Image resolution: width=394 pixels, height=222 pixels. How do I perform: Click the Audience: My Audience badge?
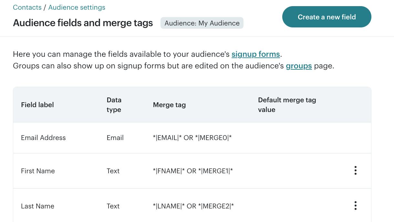(202, 23)
